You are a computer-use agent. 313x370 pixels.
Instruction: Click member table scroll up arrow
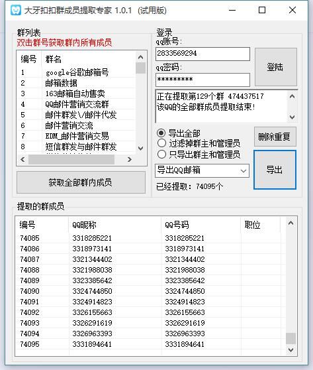tap(291, 223)
